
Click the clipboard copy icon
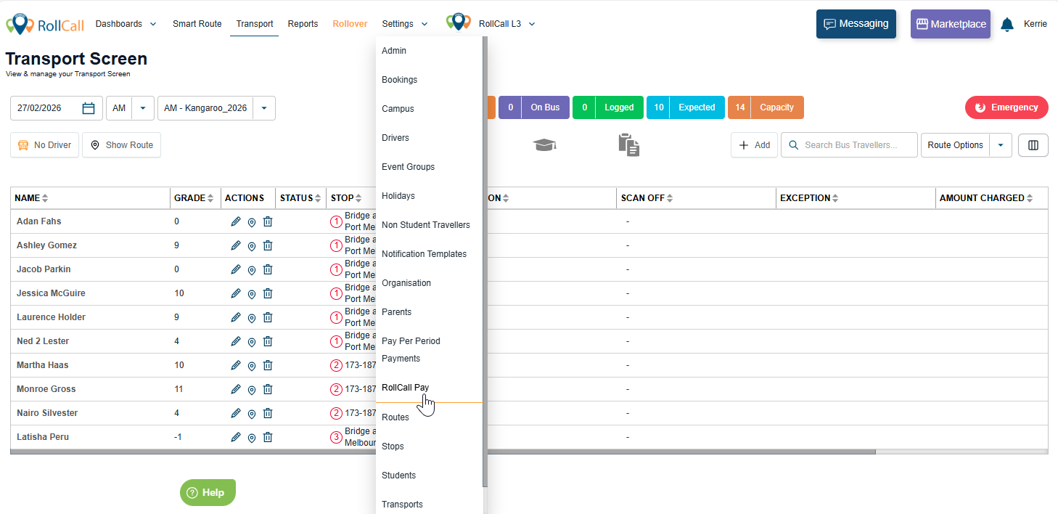pyautogui.click(x=629, y=144)
